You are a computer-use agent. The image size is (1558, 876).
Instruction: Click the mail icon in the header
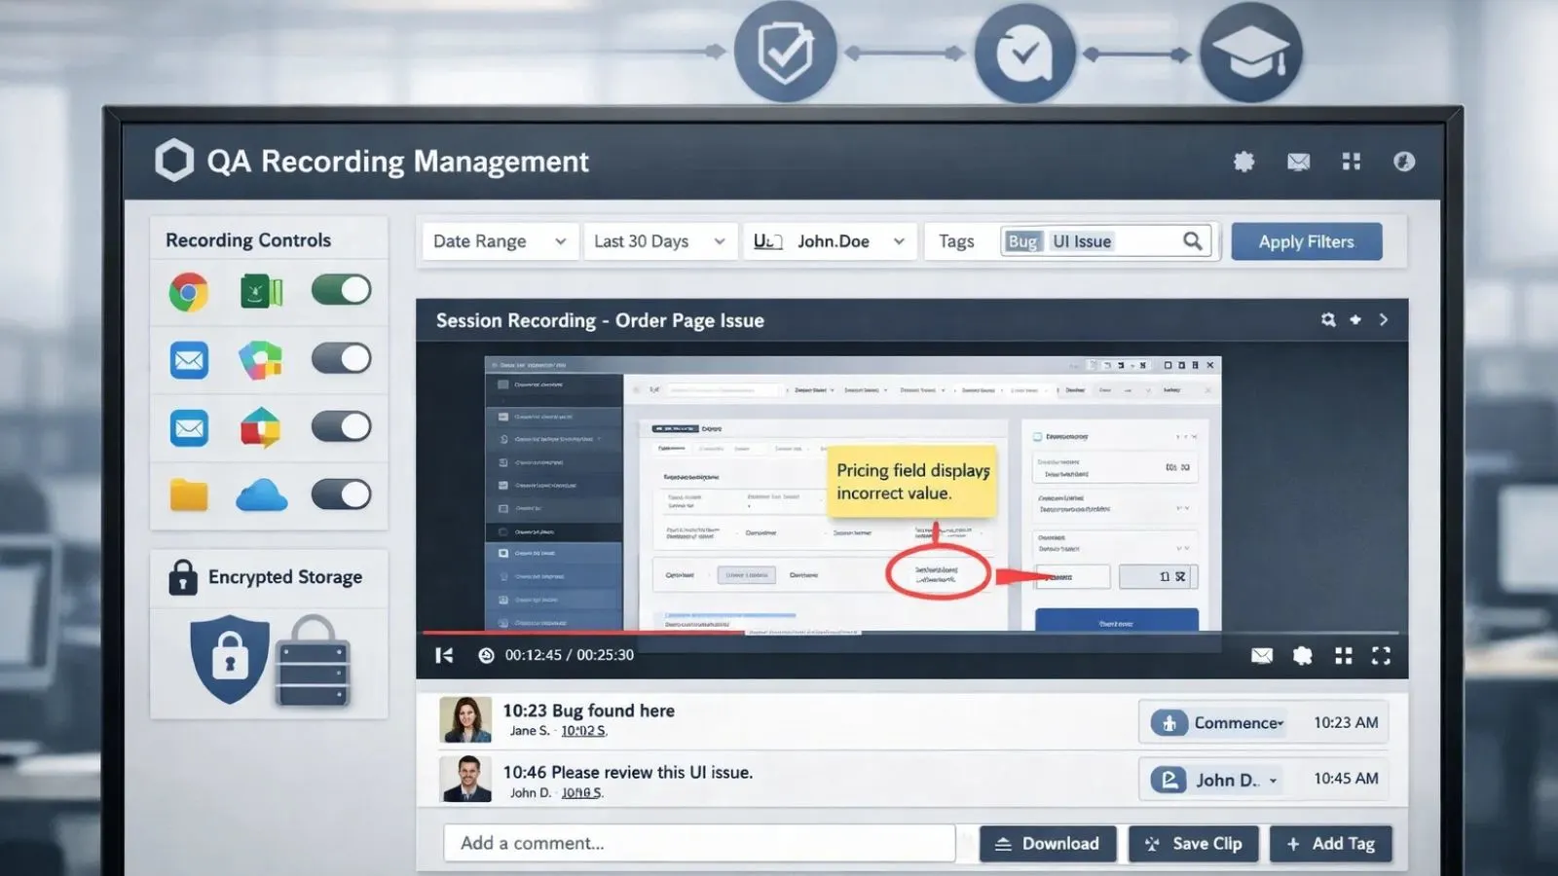pos(1298,162)
